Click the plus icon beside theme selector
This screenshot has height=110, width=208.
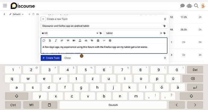coord(29,14)
